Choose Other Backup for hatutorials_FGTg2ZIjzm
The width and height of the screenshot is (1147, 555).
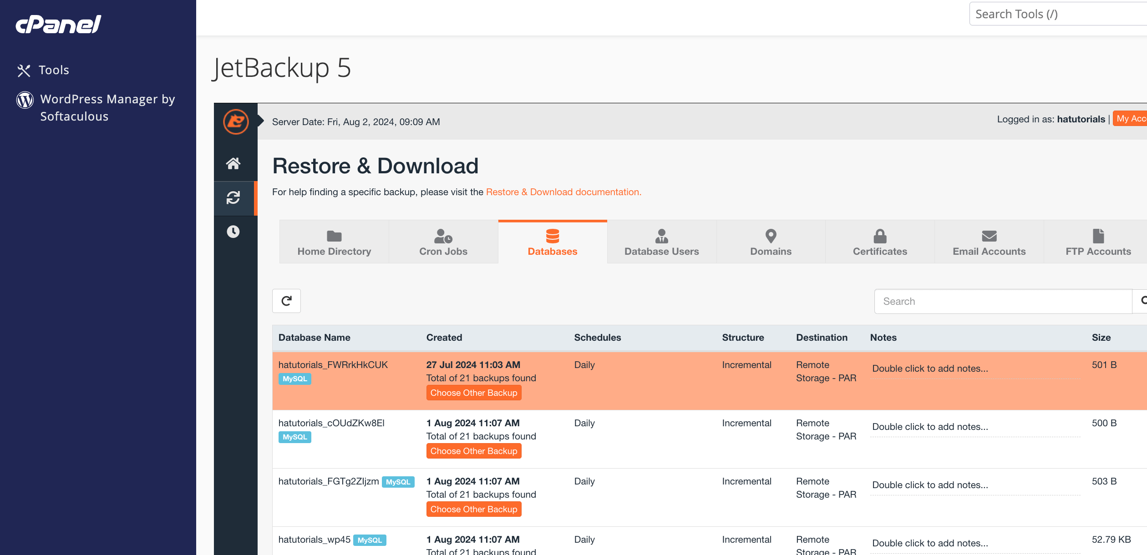(x=474, y=509)
